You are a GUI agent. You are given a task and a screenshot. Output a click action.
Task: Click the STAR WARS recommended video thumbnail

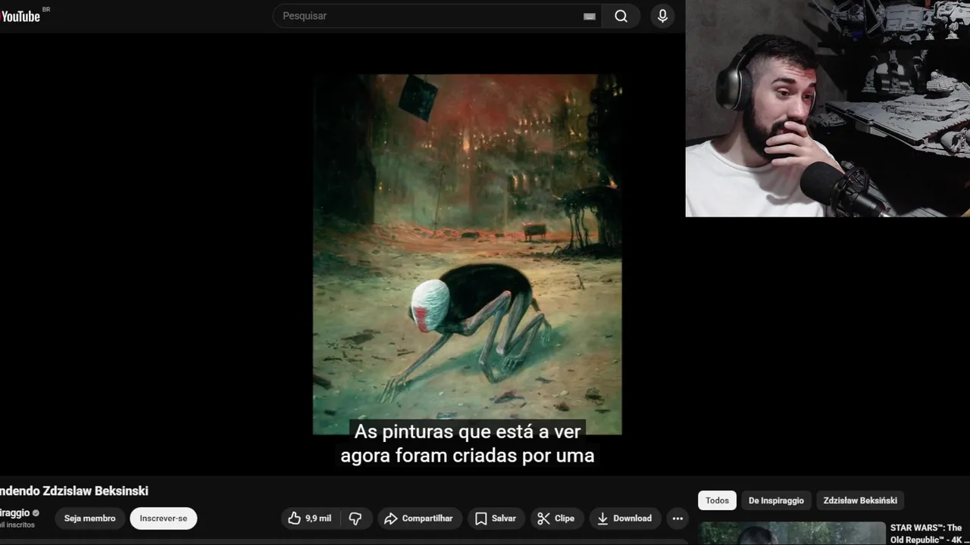click(x=792, y=534)
